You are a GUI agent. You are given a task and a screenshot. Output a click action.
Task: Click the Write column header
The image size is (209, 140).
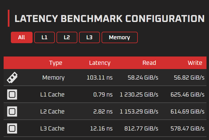click(x=195, y=63)
